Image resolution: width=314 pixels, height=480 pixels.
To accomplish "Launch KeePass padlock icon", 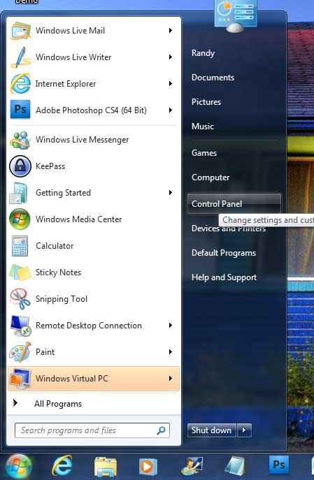I will coord(20,166).
